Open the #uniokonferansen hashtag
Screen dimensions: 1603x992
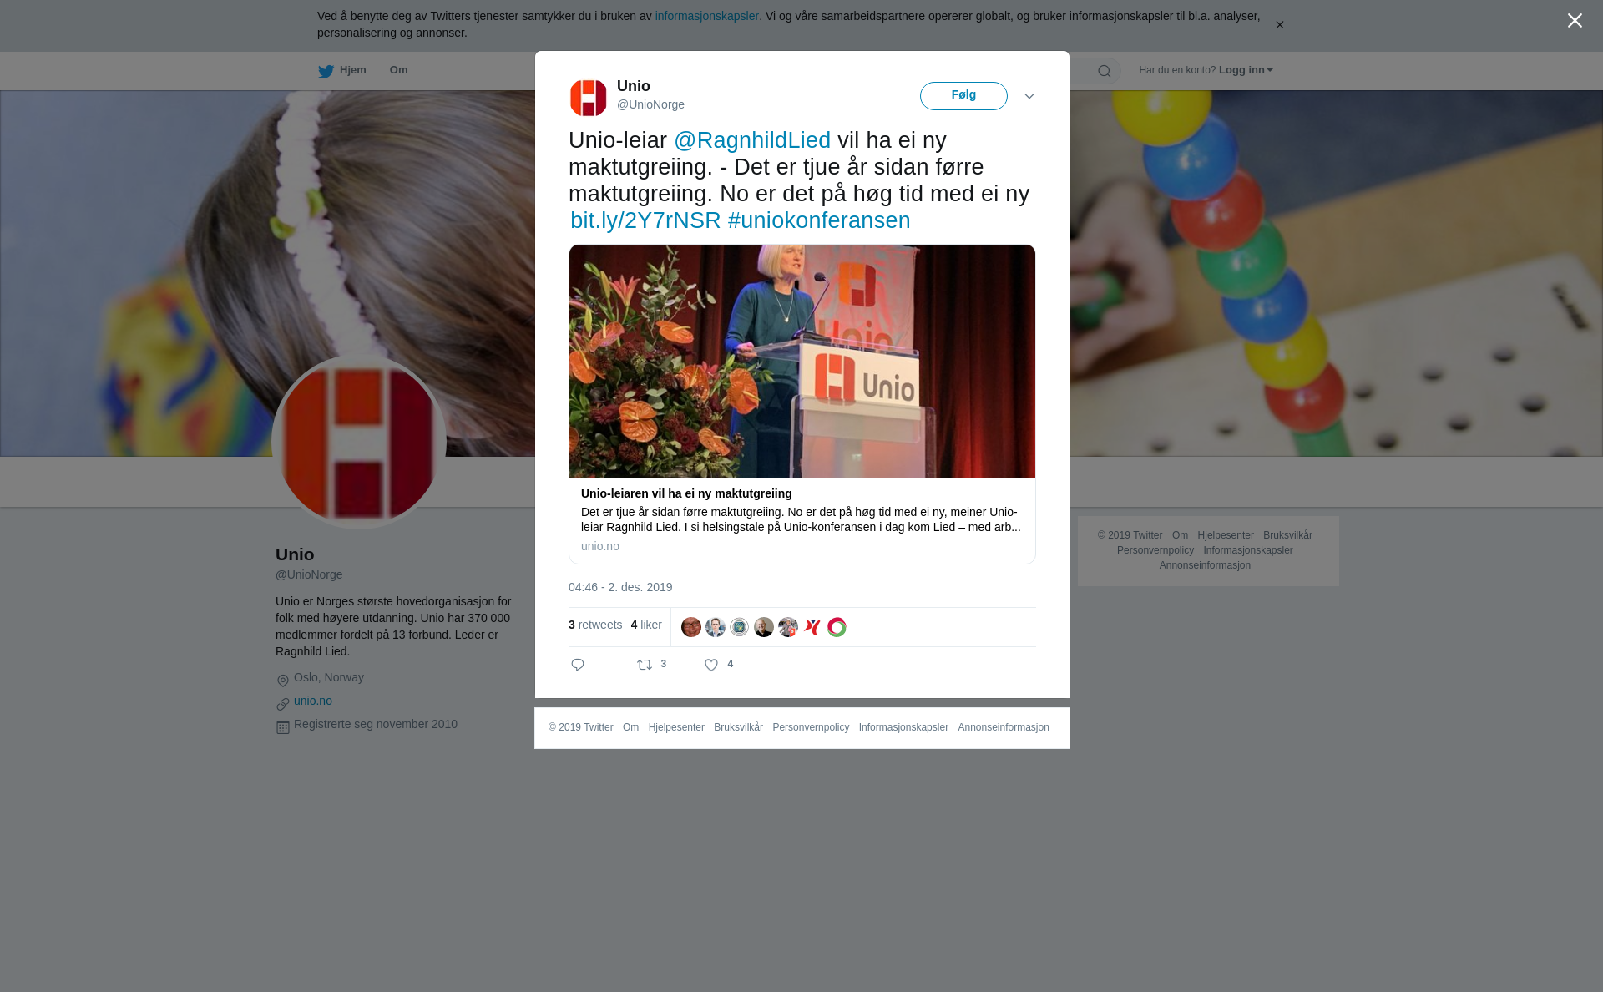pos(819,220)
